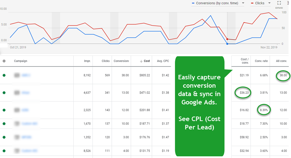Click campaign type icon in $131.75 row
Viewport: 291px width, 158px height.
click(x=17, y=151)
